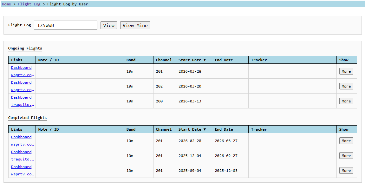
Task: Open wsprtv link for ongoing 2026-03-28 flight
Action: tap(22, 75)
